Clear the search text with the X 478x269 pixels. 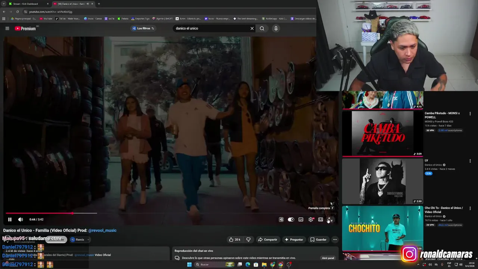pyautogui.click(x=252, y=28)
